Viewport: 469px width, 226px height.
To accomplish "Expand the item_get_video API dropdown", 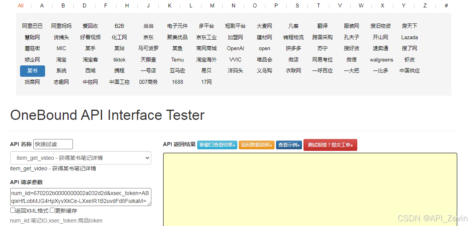I will point(81,158).
